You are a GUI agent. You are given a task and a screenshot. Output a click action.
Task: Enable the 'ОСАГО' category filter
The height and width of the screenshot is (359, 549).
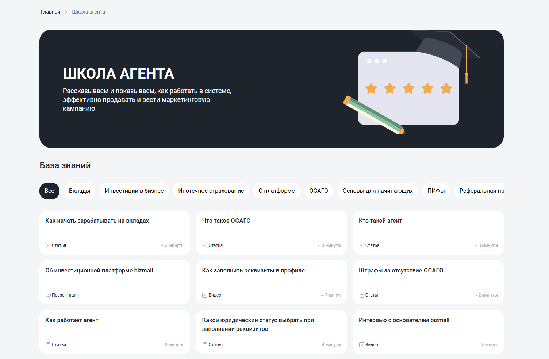pos(319,191)
